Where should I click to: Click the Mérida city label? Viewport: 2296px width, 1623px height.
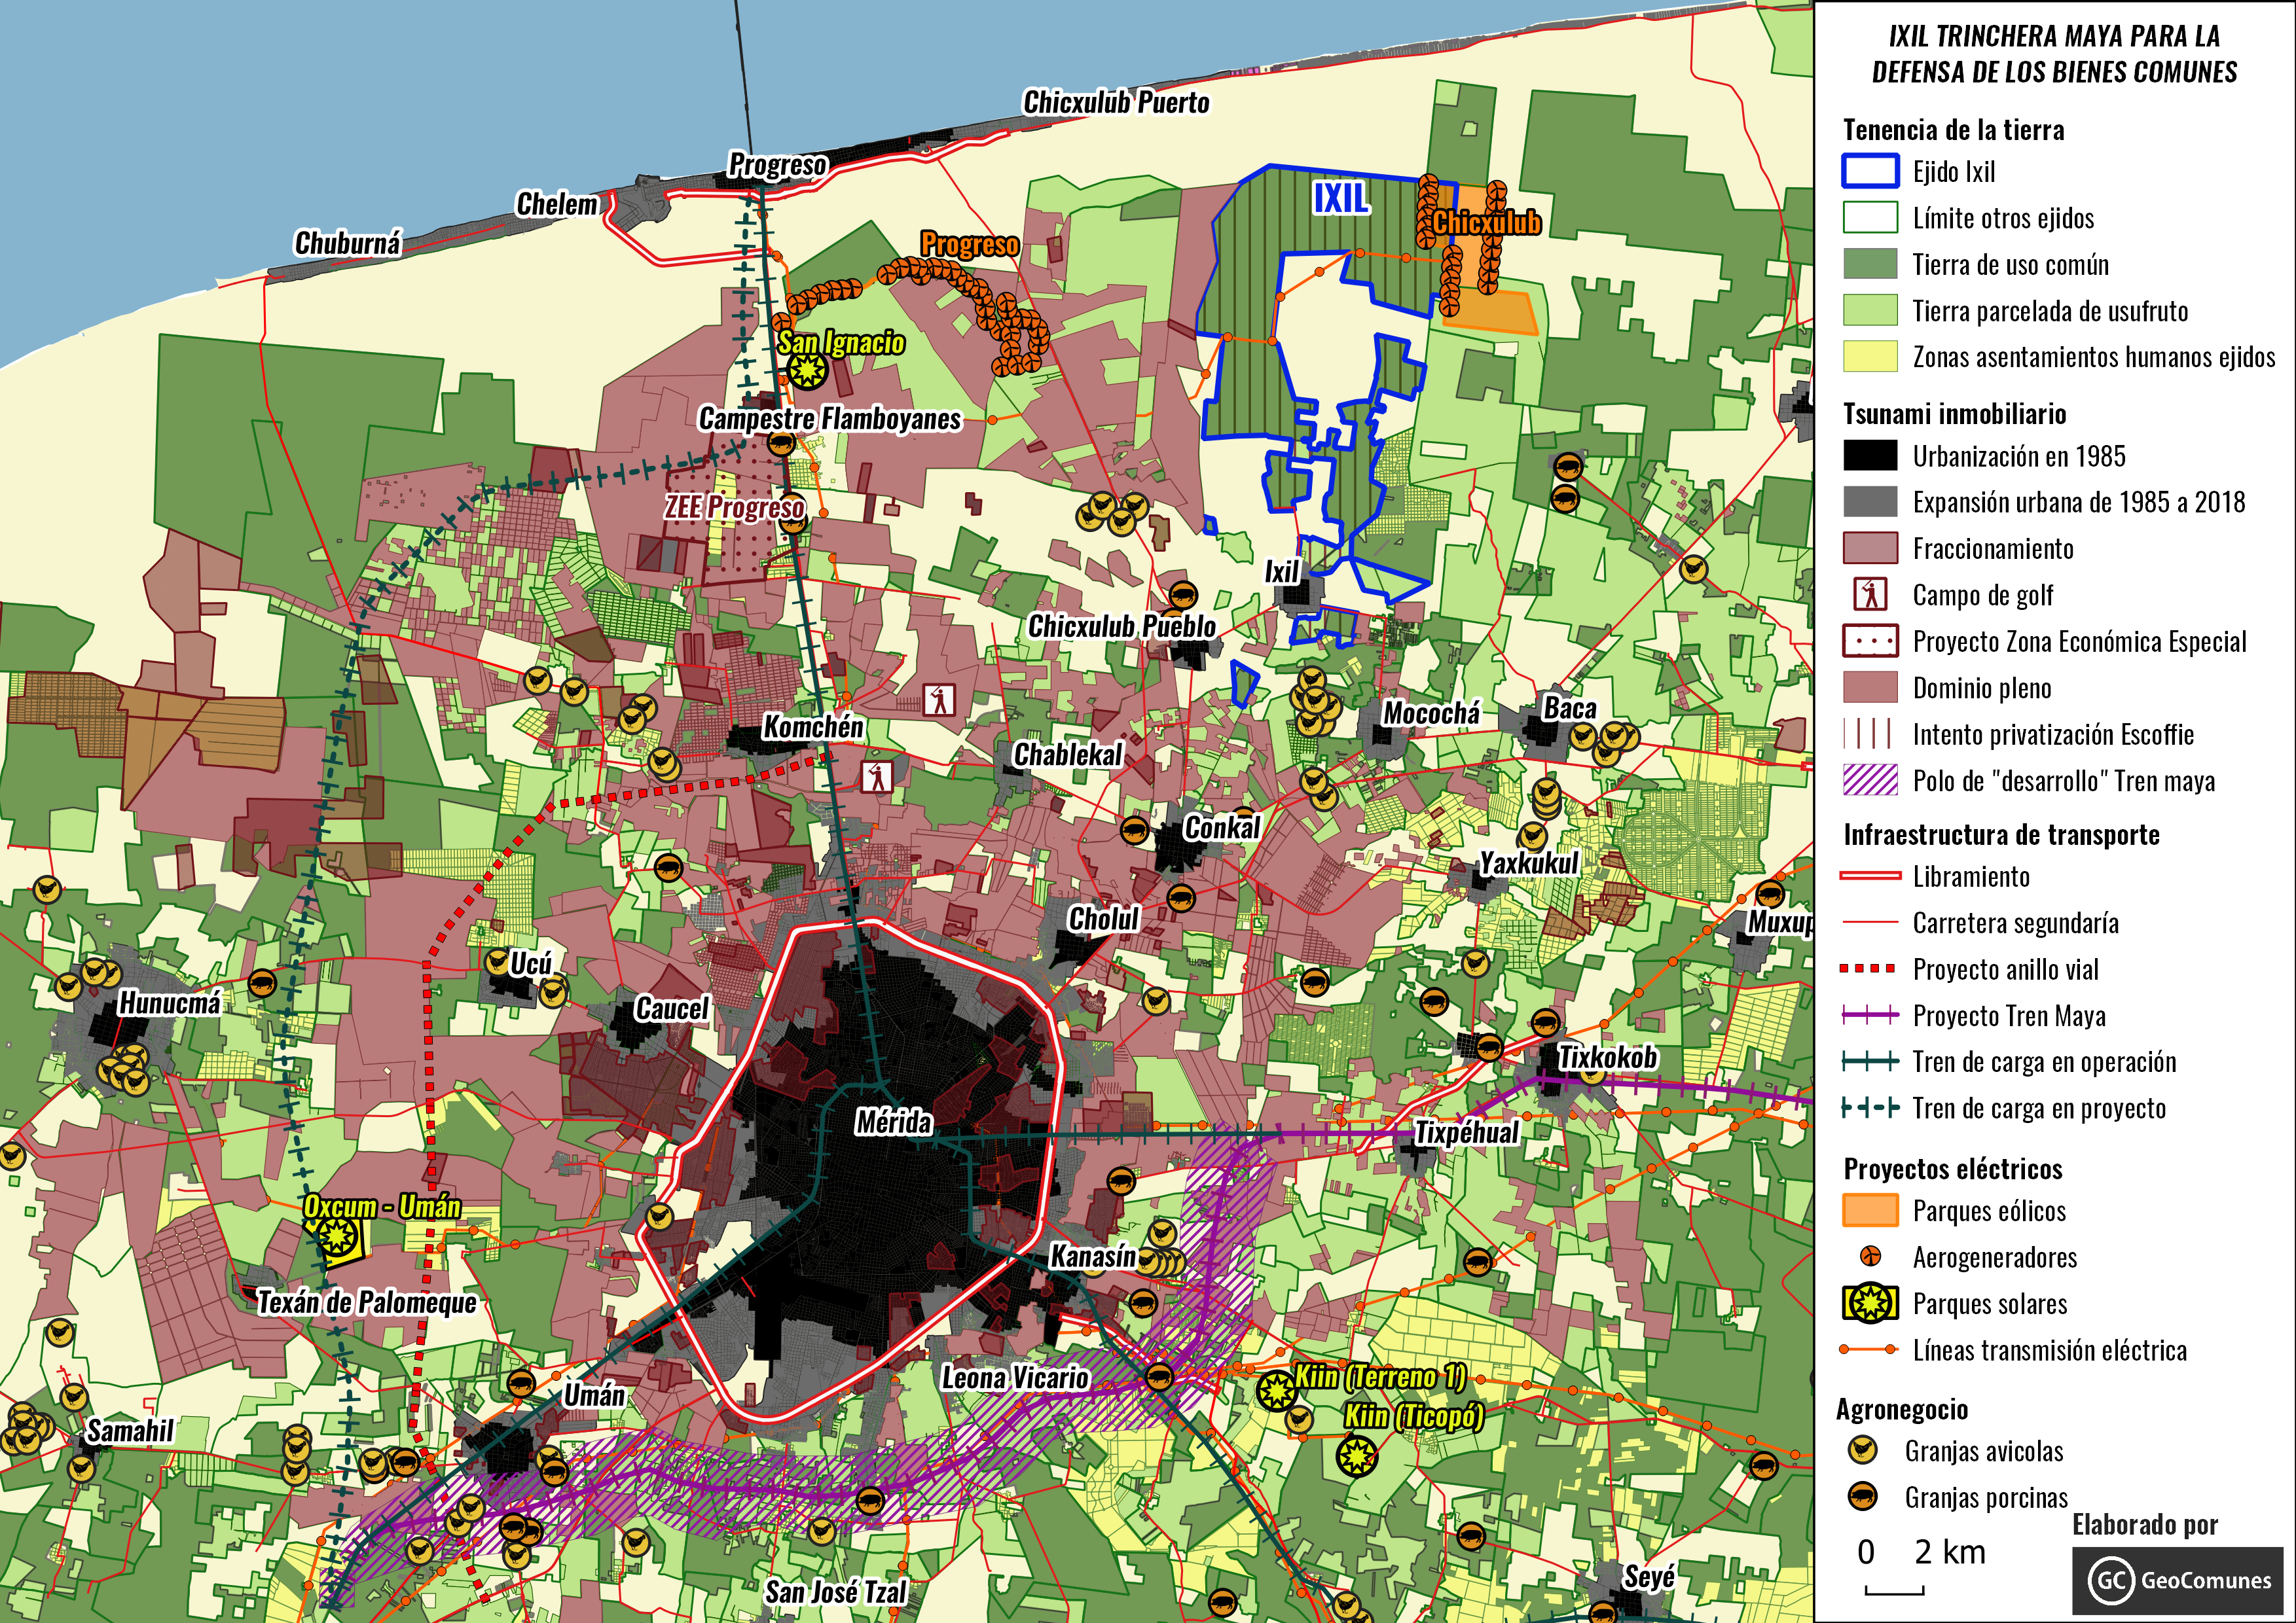coord(894,1122)
